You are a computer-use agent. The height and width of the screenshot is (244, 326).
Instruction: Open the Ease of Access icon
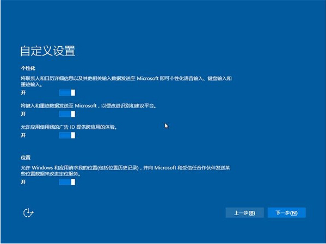28,212
